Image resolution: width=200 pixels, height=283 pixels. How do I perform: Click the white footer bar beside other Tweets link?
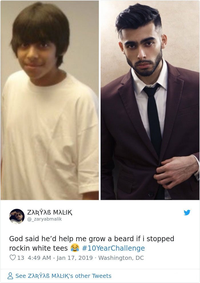[x=155, y=276]
